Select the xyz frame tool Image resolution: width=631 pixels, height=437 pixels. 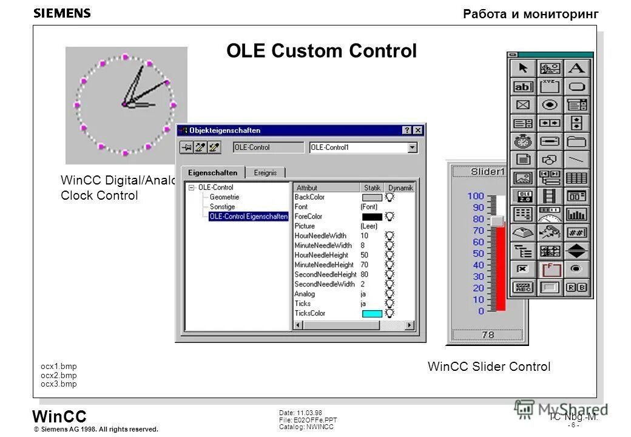(x=550, y=87)
